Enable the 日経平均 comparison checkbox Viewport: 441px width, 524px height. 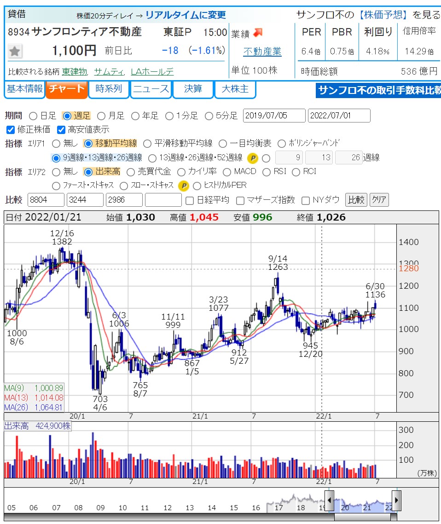tap(190, 200)
